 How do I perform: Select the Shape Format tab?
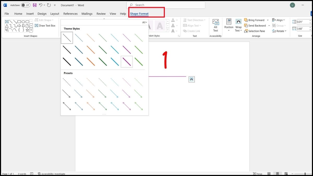point(139,14)
